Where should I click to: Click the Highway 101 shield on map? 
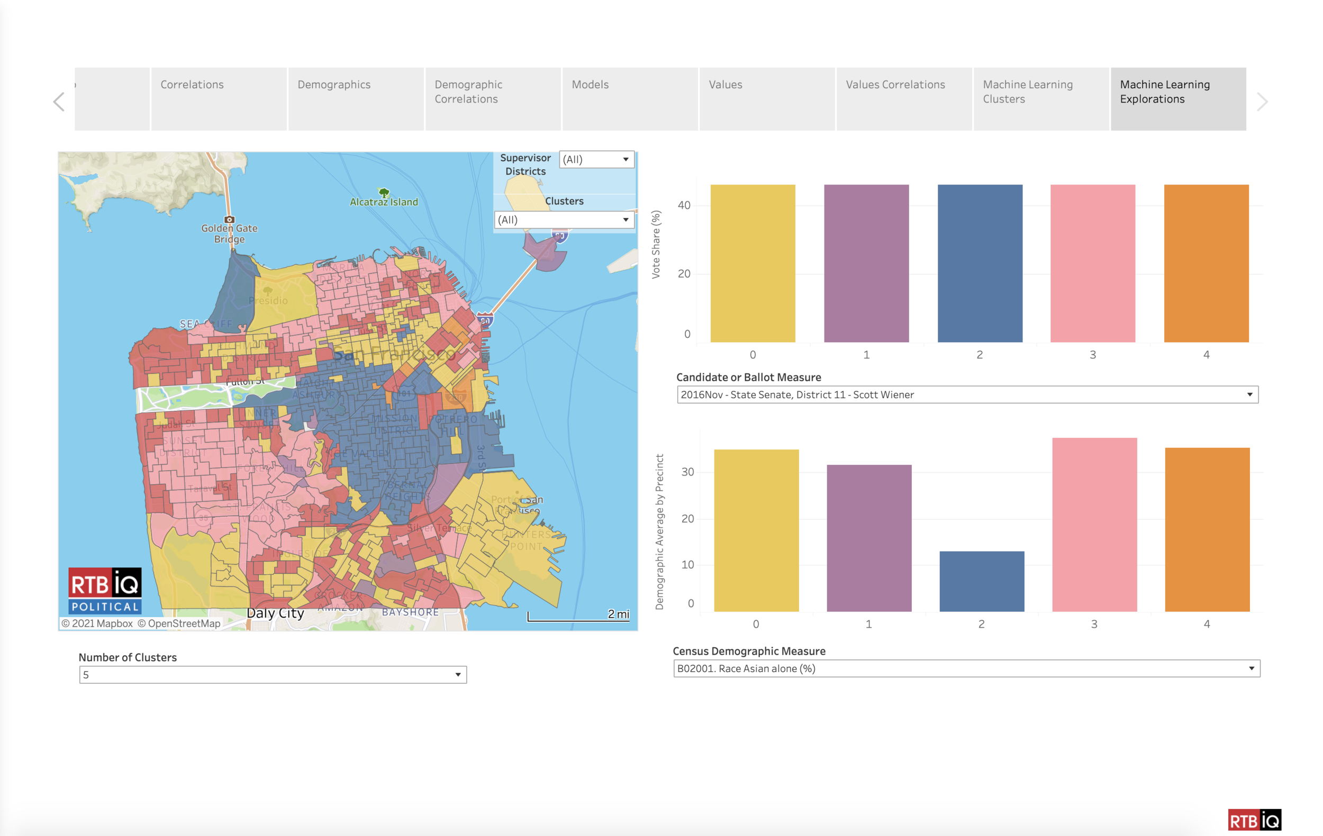[x=405, y=393]
